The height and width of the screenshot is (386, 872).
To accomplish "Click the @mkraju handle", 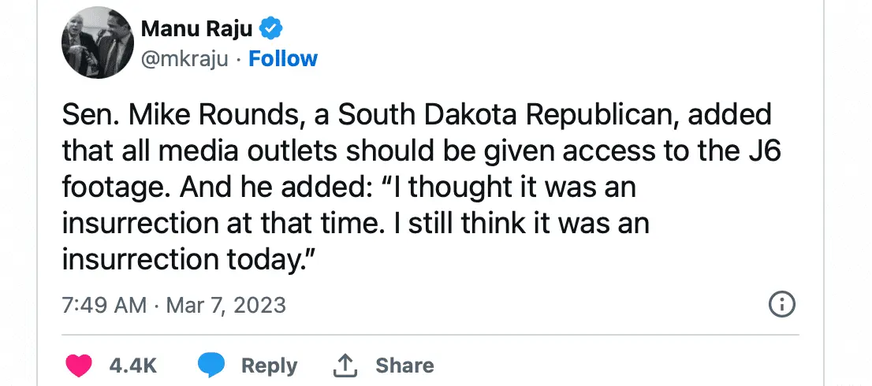I will coord(189,59).
